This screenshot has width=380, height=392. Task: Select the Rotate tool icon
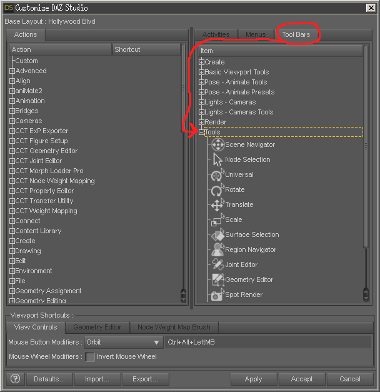217,190
